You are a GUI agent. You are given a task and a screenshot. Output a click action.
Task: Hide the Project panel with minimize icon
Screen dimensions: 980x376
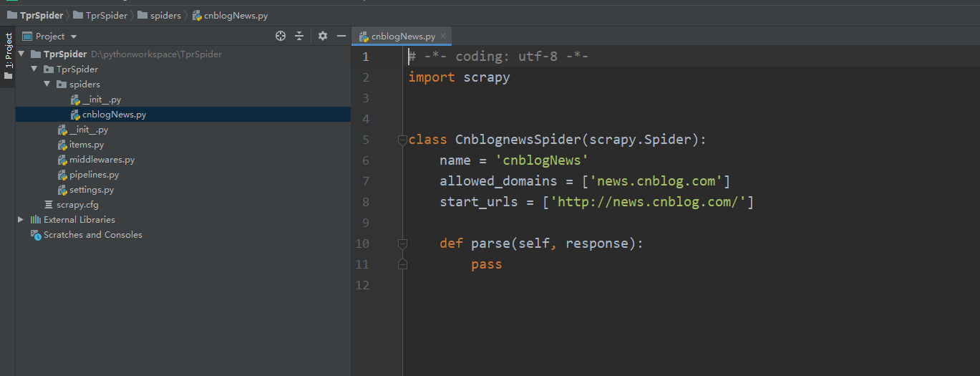click(341, 36)
